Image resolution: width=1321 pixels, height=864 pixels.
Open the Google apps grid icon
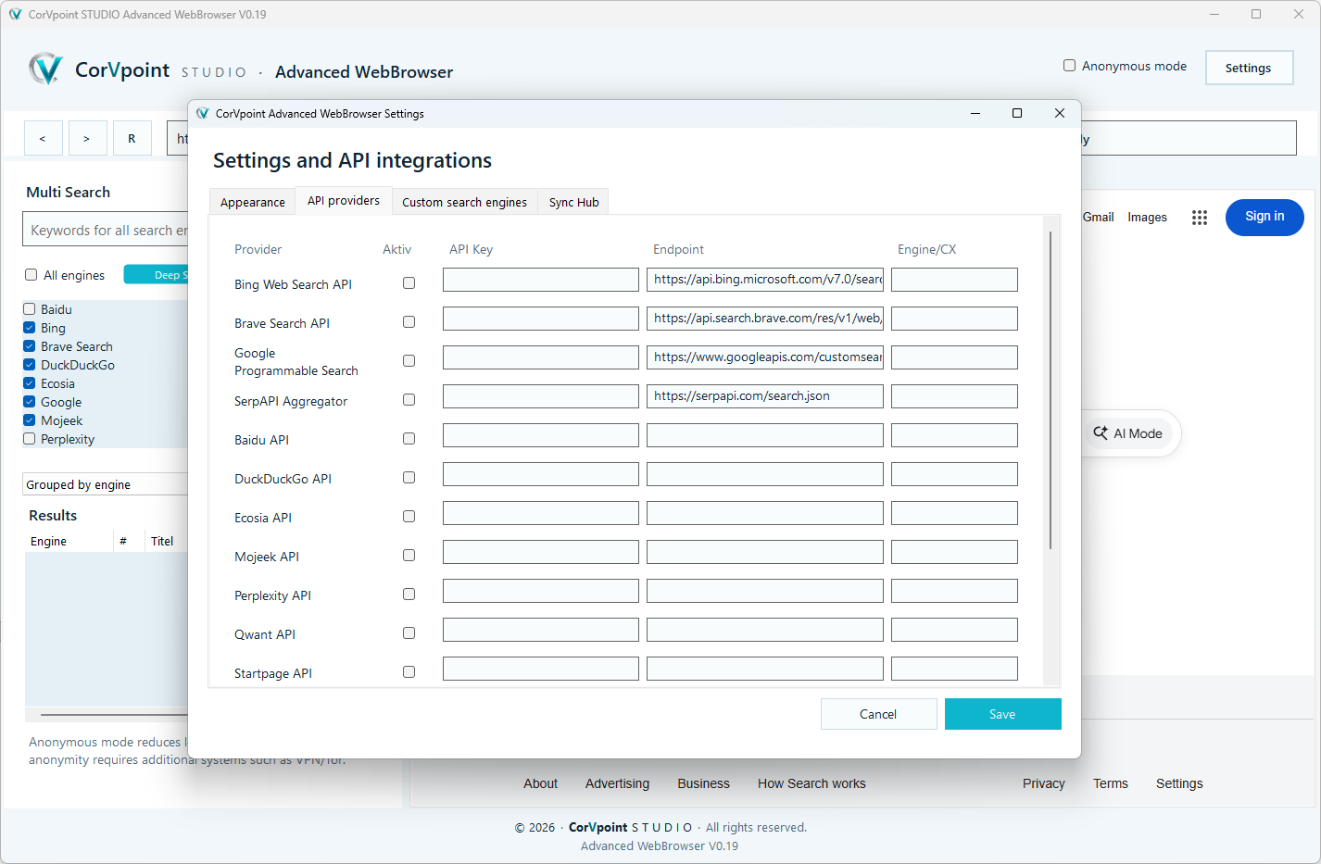pos(1200,218)
